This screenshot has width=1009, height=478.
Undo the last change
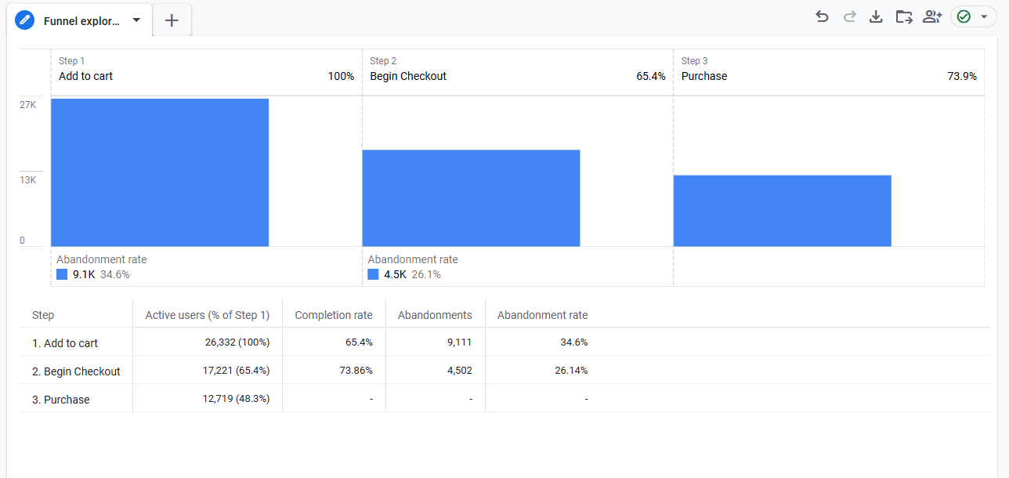(822, 16)
